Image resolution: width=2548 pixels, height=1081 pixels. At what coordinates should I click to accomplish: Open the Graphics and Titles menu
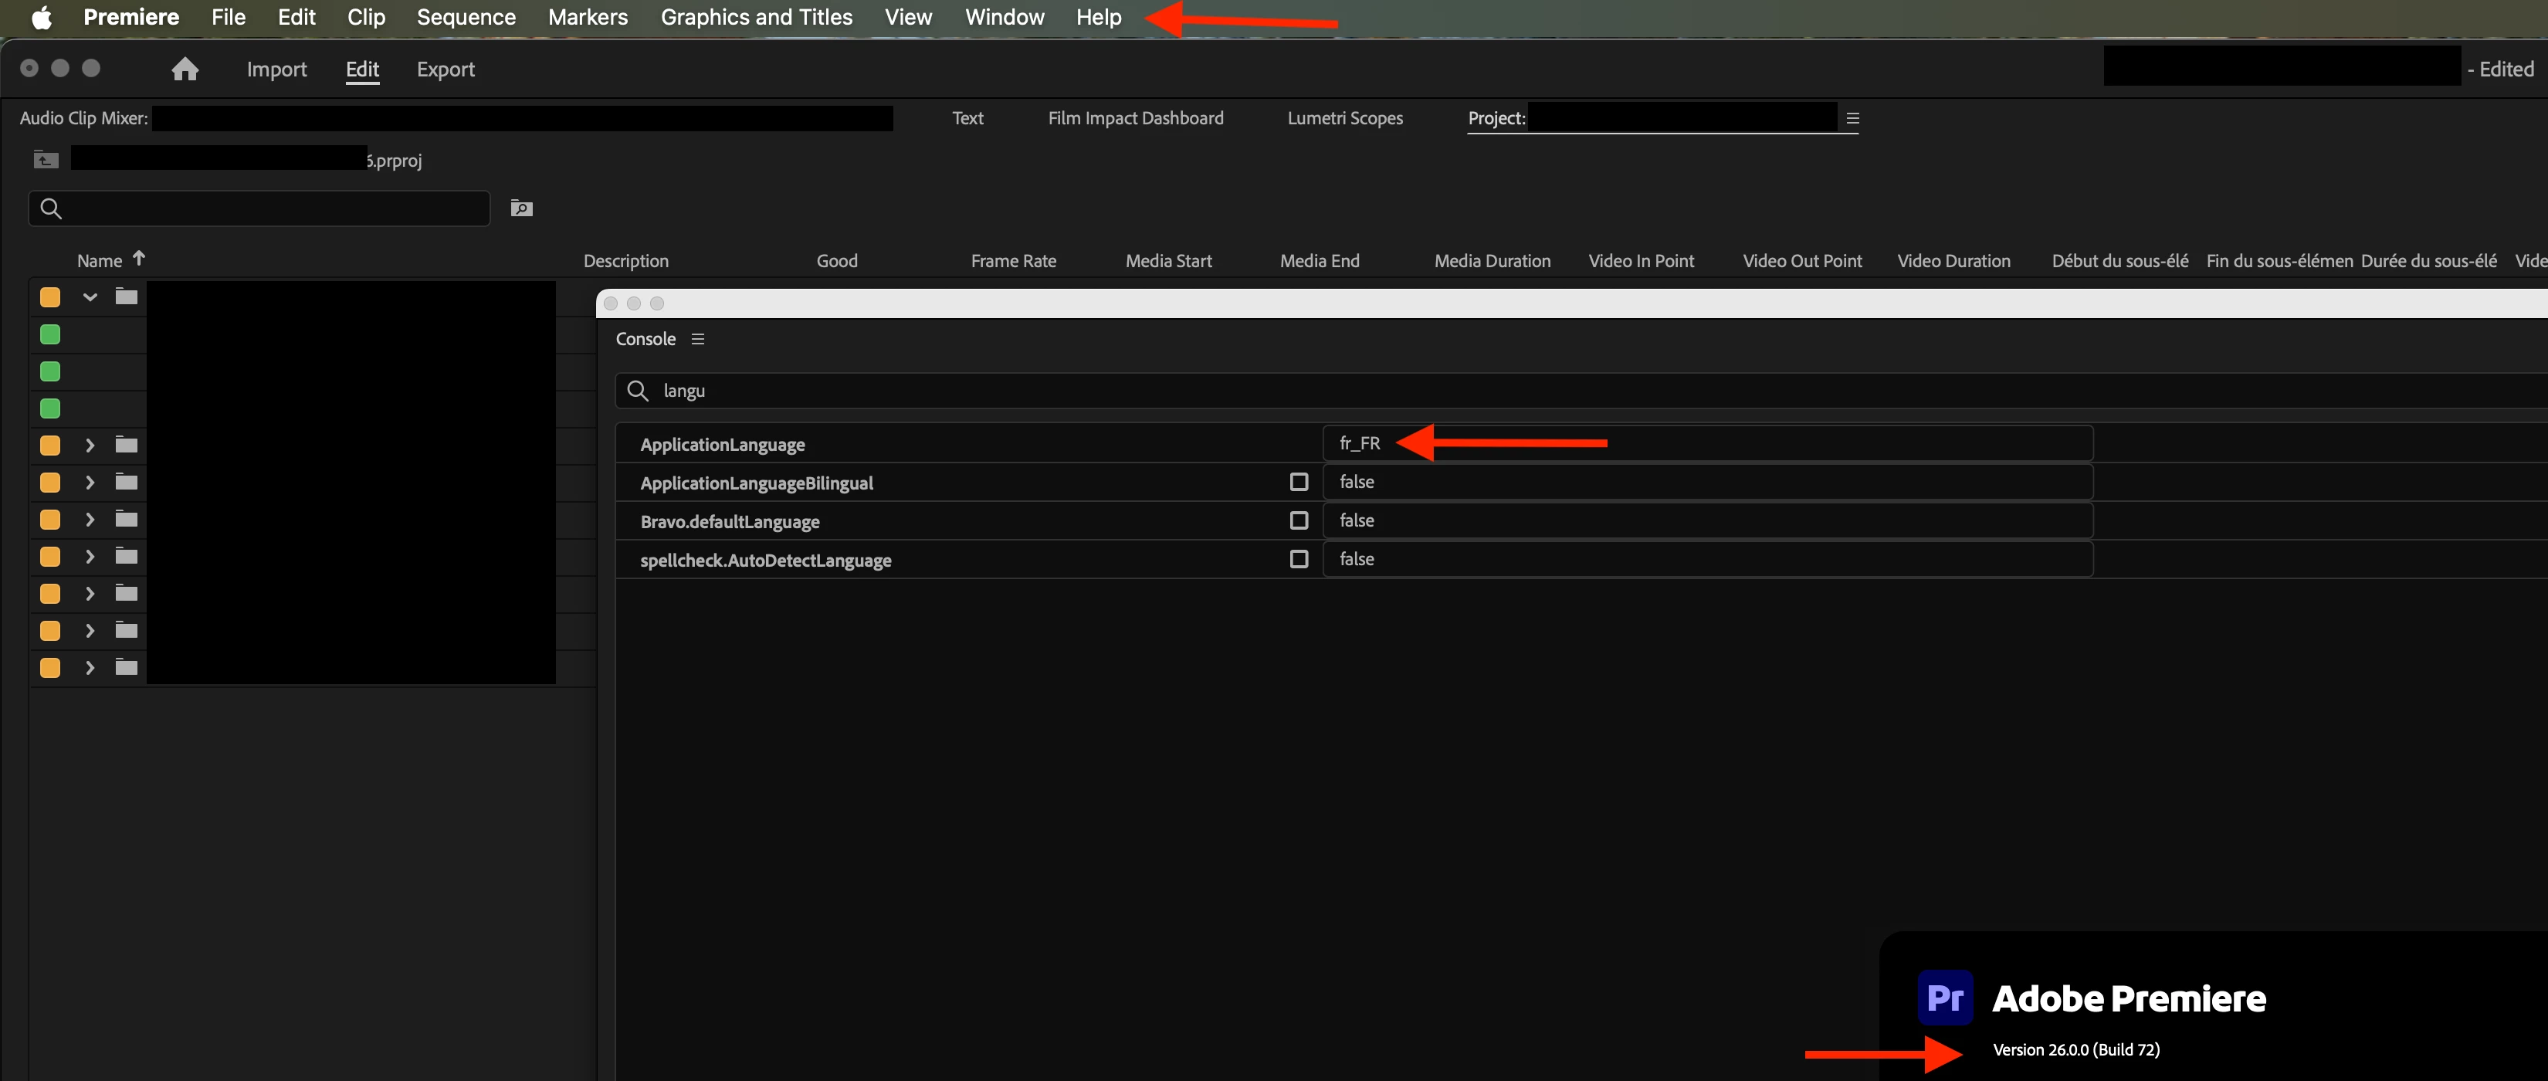click(x=757, y=17)
